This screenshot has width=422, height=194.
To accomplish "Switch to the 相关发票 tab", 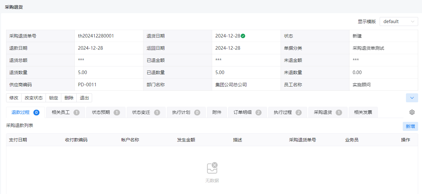I will coord(363,112).
